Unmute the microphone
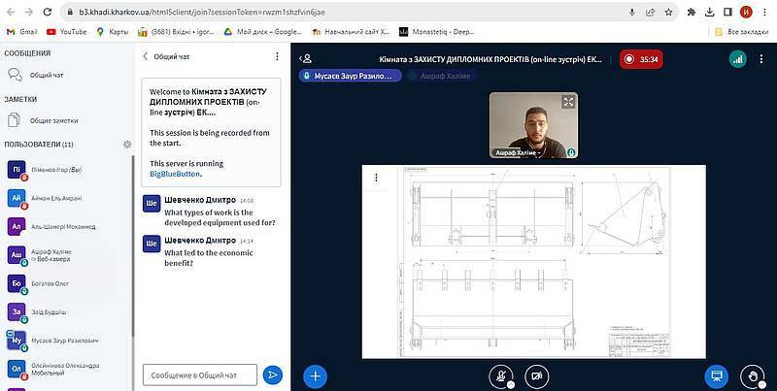This screenshot has width=777, height=391. pyautogui.click(x=501, y=375)
